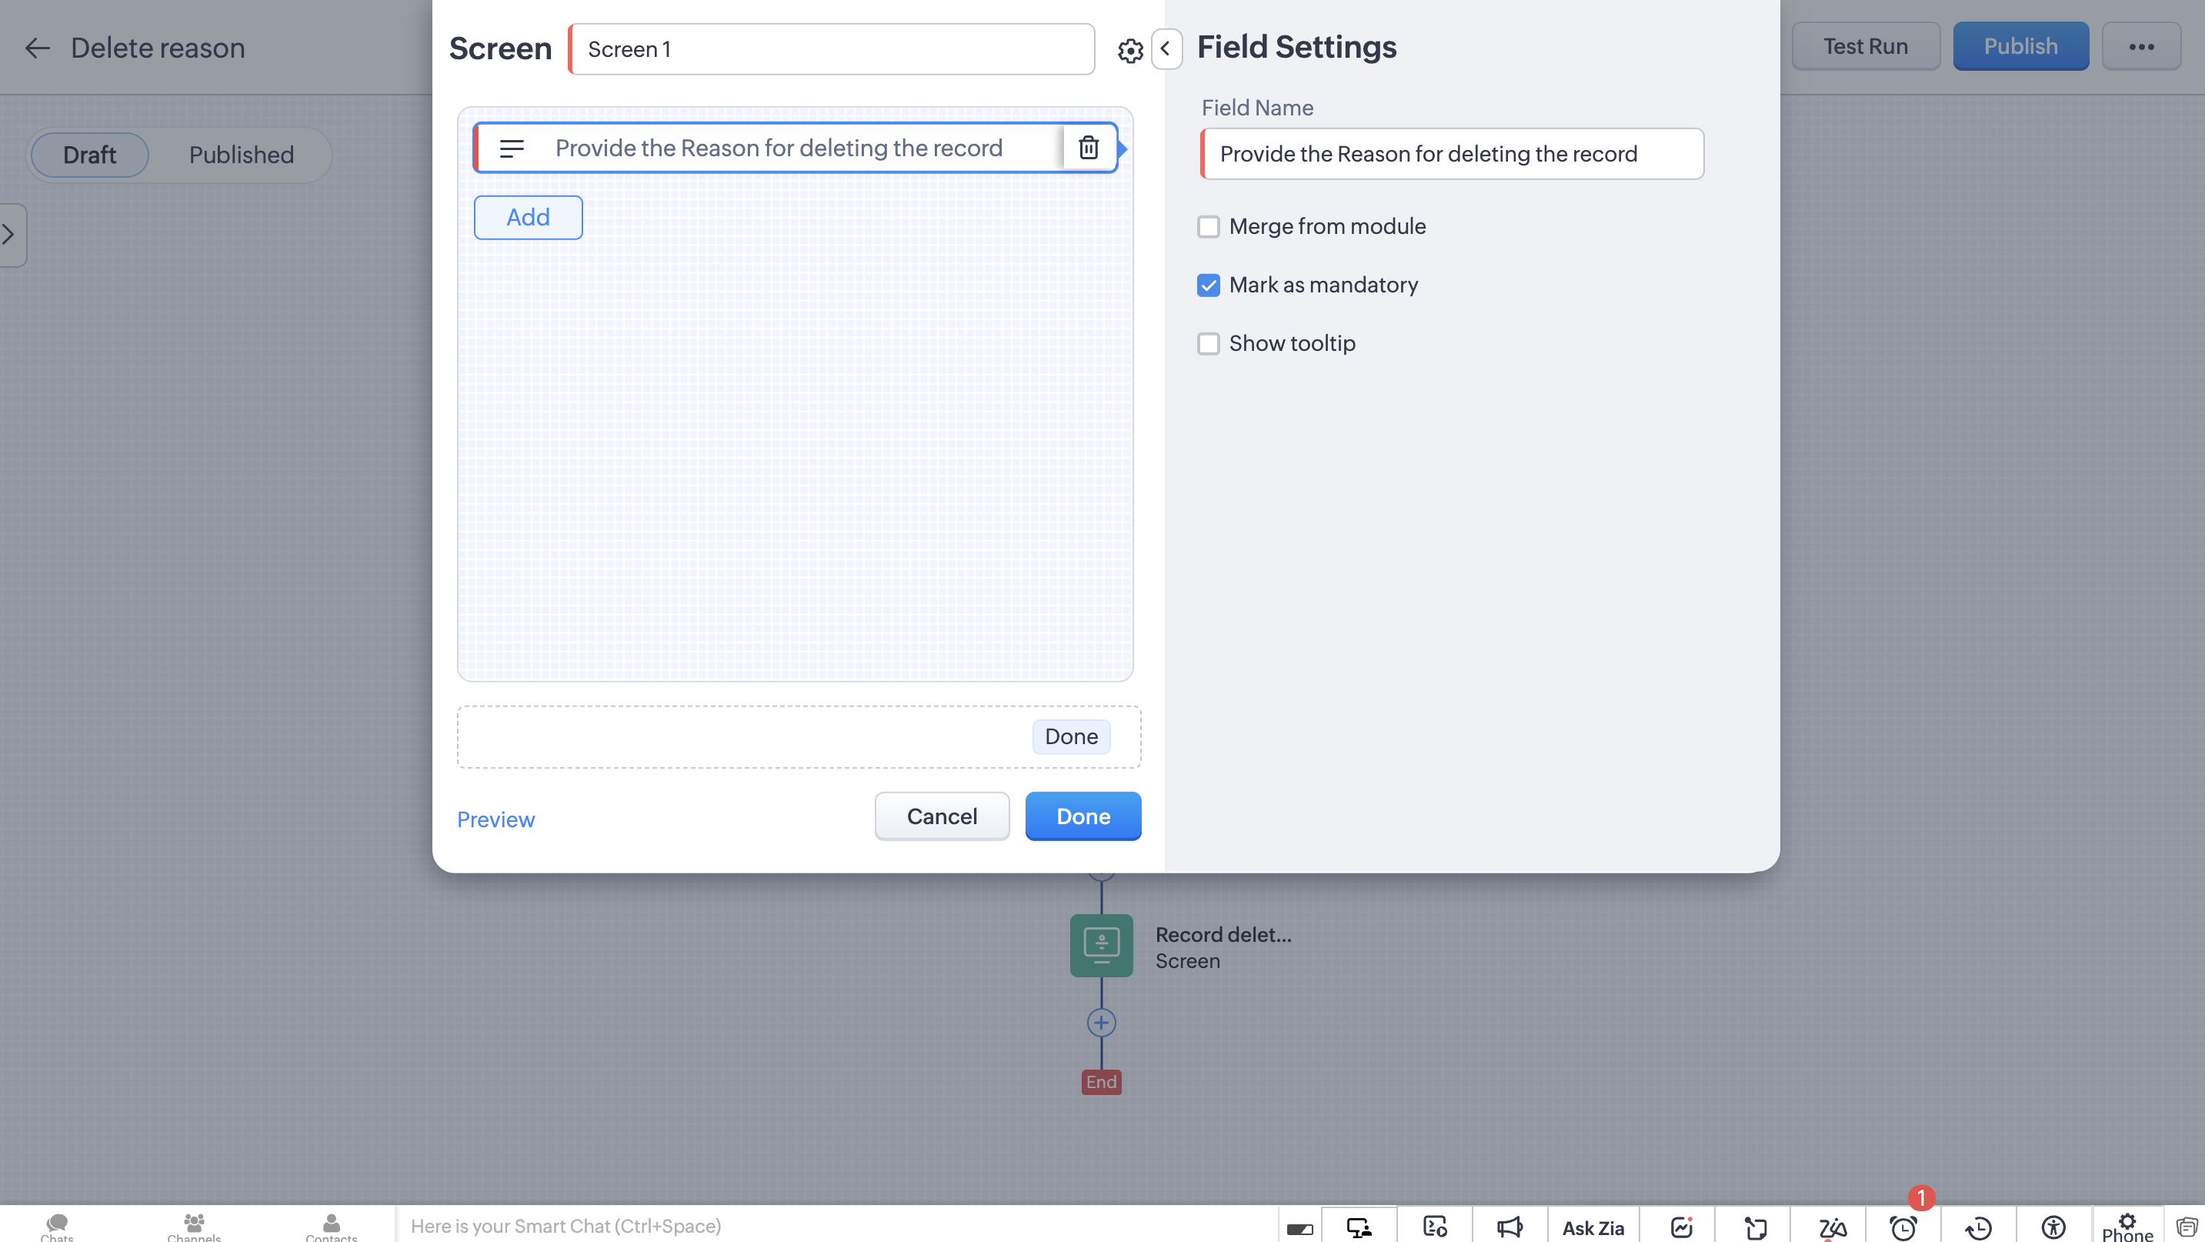Open accessibility options icon in bottom bar
This screenshot has height=1242, width=2205.
[2053, 1227]
